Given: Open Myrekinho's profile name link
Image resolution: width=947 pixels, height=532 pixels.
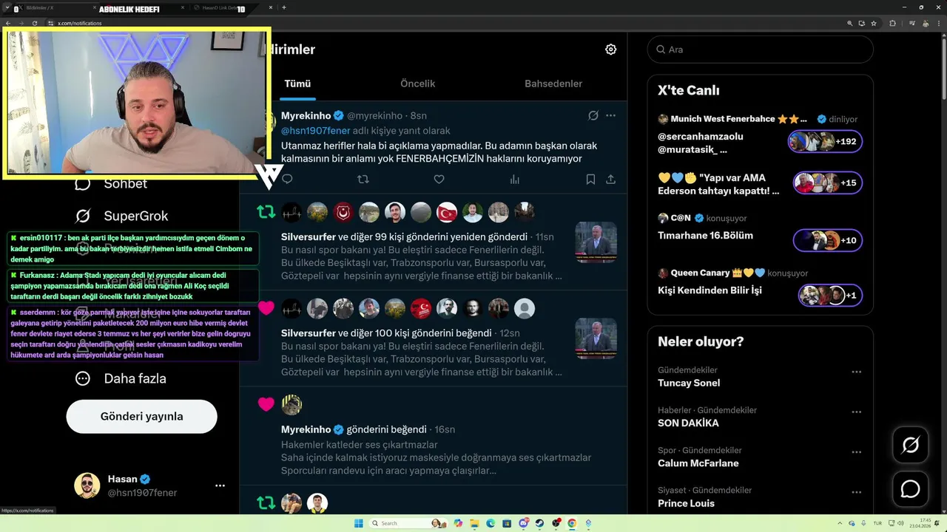Looking at the screenshot, I should (x=306, y=115).
